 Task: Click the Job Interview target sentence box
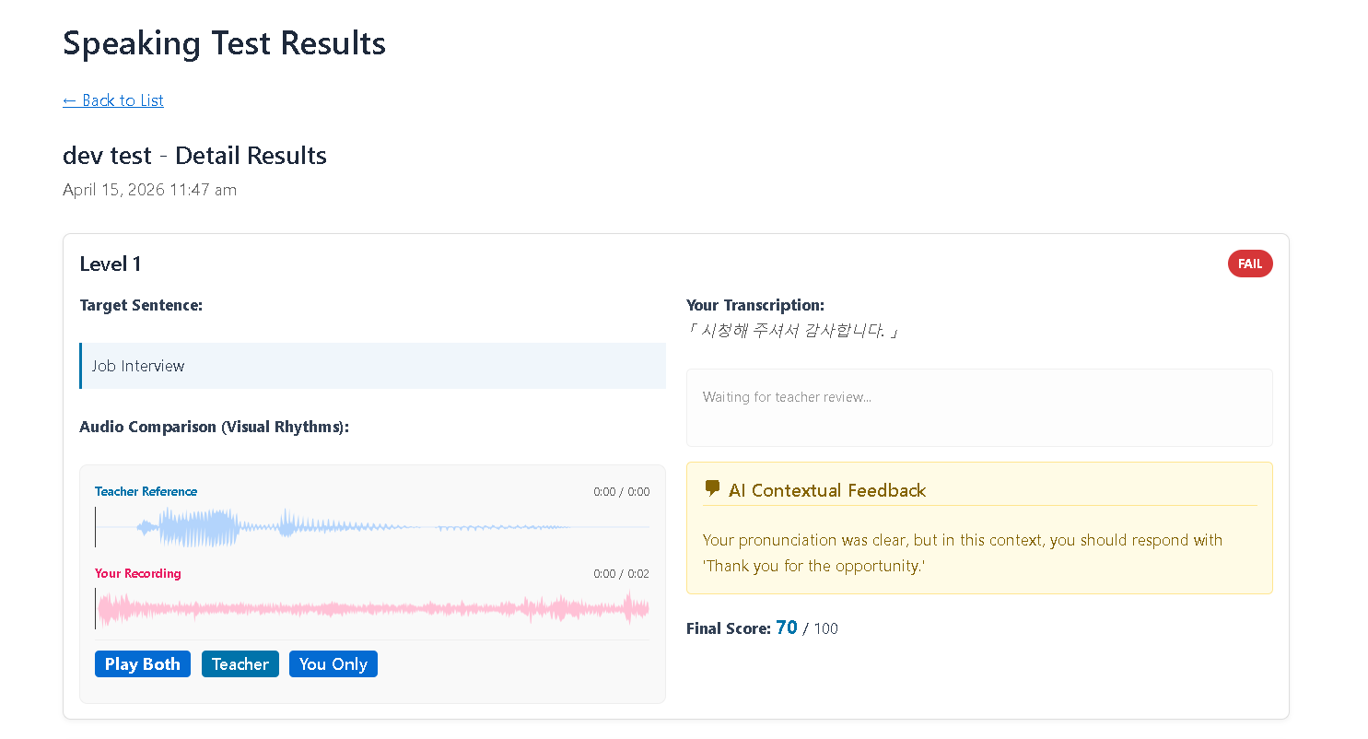pyautogui.click(x=372, y=366)
